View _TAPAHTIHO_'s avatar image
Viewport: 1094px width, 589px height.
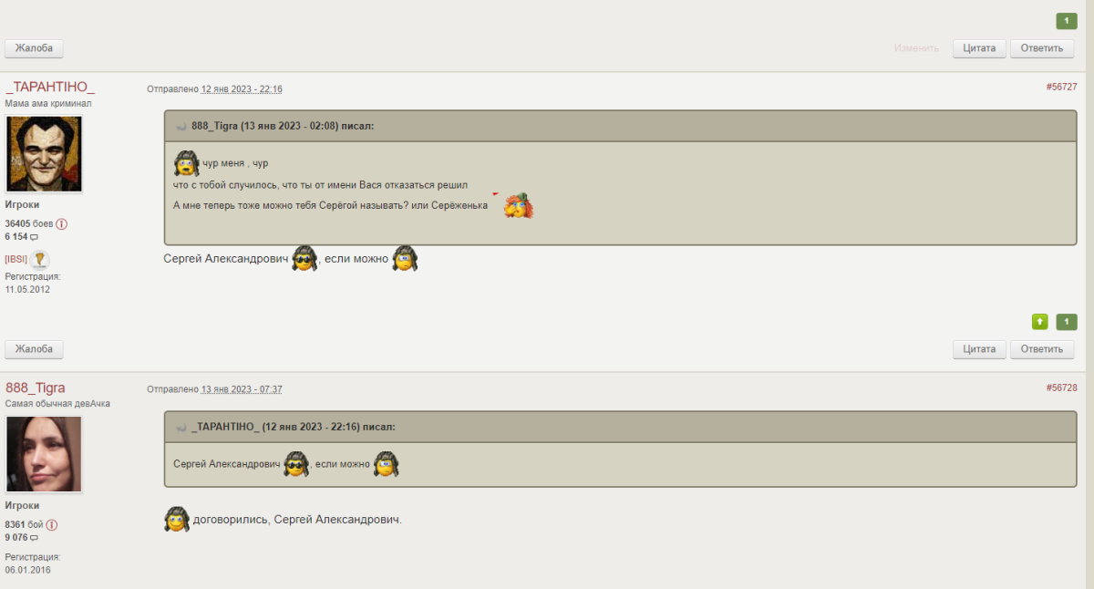[45, 153]
